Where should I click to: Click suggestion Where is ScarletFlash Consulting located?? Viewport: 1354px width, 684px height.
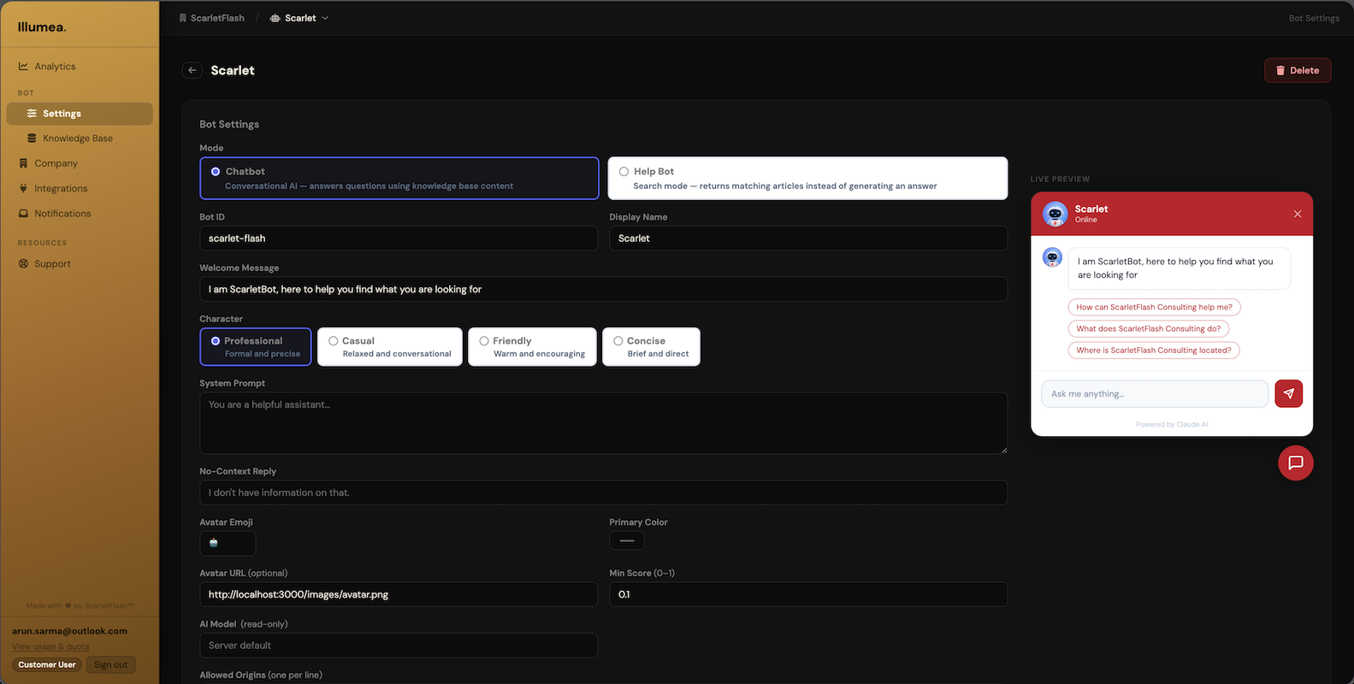coord(1154,350)
